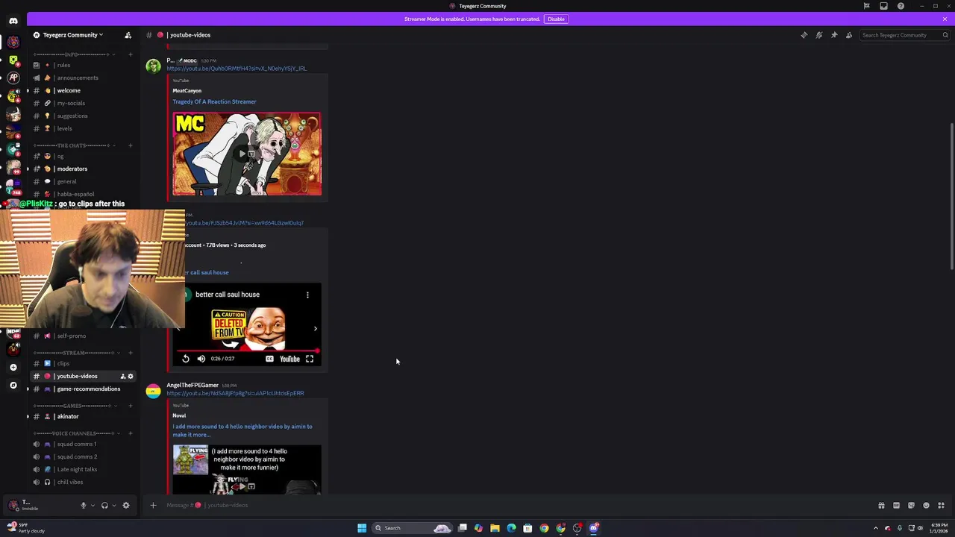Open the akinator channel
Image resolution: width=955 pixels, height=537 pixels.
[x=82, y=416]
